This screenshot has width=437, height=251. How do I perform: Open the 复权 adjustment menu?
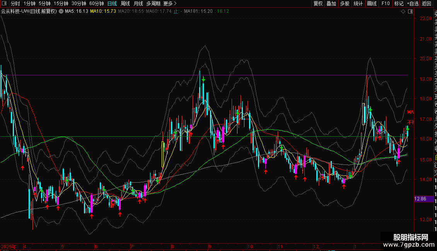(318, 3)
